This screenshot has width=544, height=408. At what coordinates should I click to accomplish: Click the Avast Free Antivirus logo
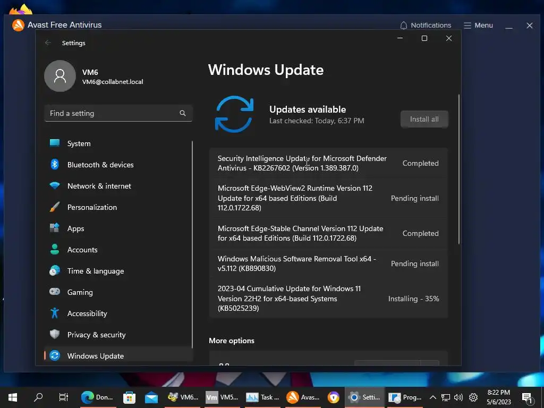click(x=18, y=25)
